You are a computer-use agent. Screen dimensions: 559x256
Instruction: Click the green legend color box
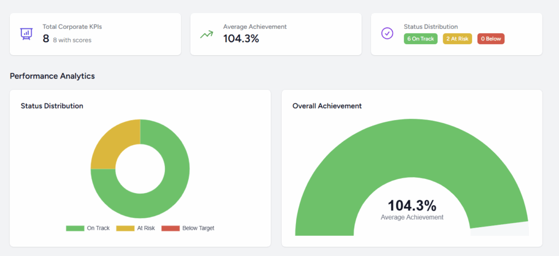pos(75,228)
